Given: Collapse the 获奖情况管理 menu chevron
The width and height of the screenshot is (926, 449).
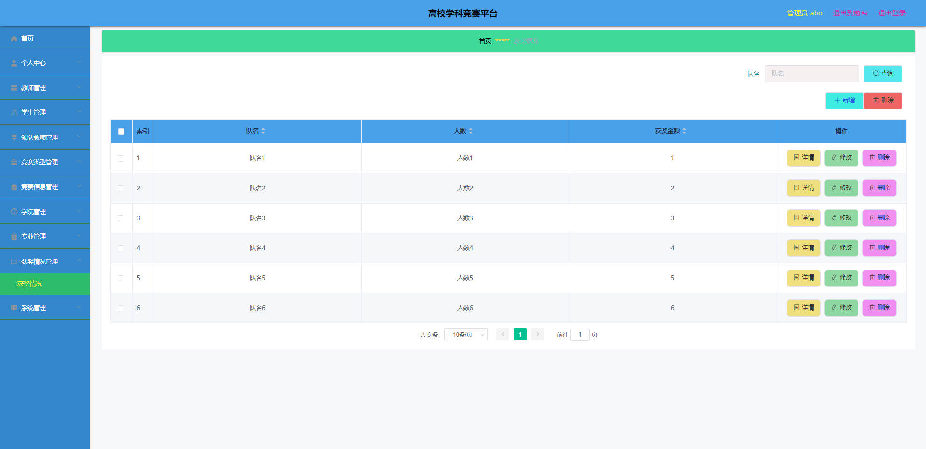Looking at the screenshot, I should click(x=79, y=261).
